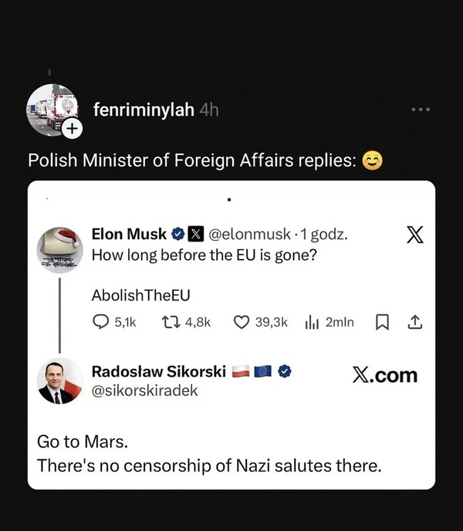Click the views analytics bar icon
Screen dimensions: 463x531
point(313,322)
